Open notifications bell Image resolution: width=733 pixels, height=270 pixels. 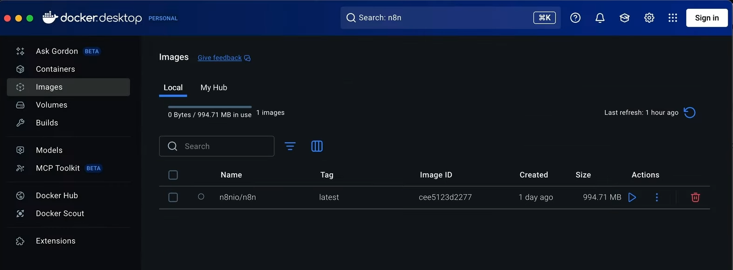coord(600,18)
